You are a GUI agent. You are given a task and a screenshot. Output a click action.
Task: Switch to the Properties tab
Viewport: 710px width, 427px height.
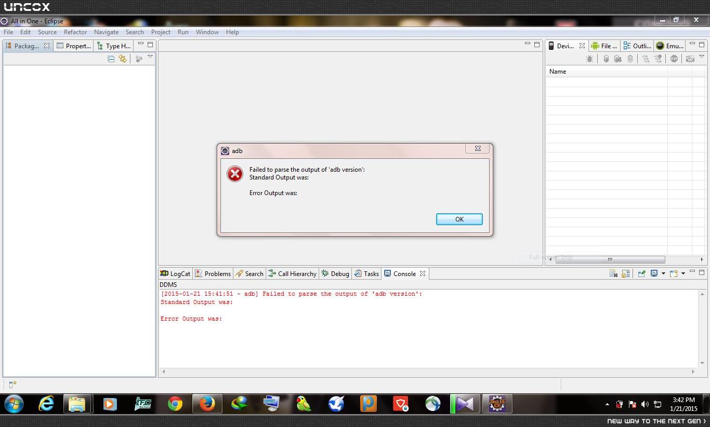tap(74, 46)
